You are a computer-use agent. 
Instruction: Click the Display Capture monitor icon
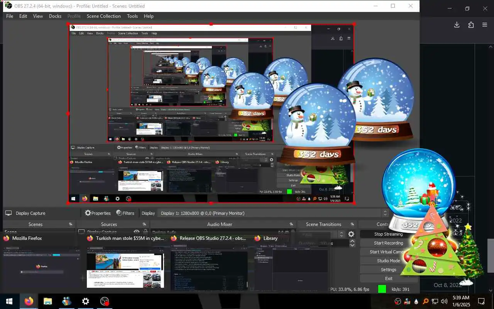click(8, 213)
